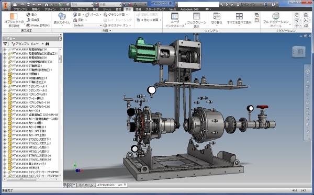Image resolution: width=314 pixels, height=195 pixels.
Task: Toggle 自由度 degrees of freedom display
Action: coord(33,20)
